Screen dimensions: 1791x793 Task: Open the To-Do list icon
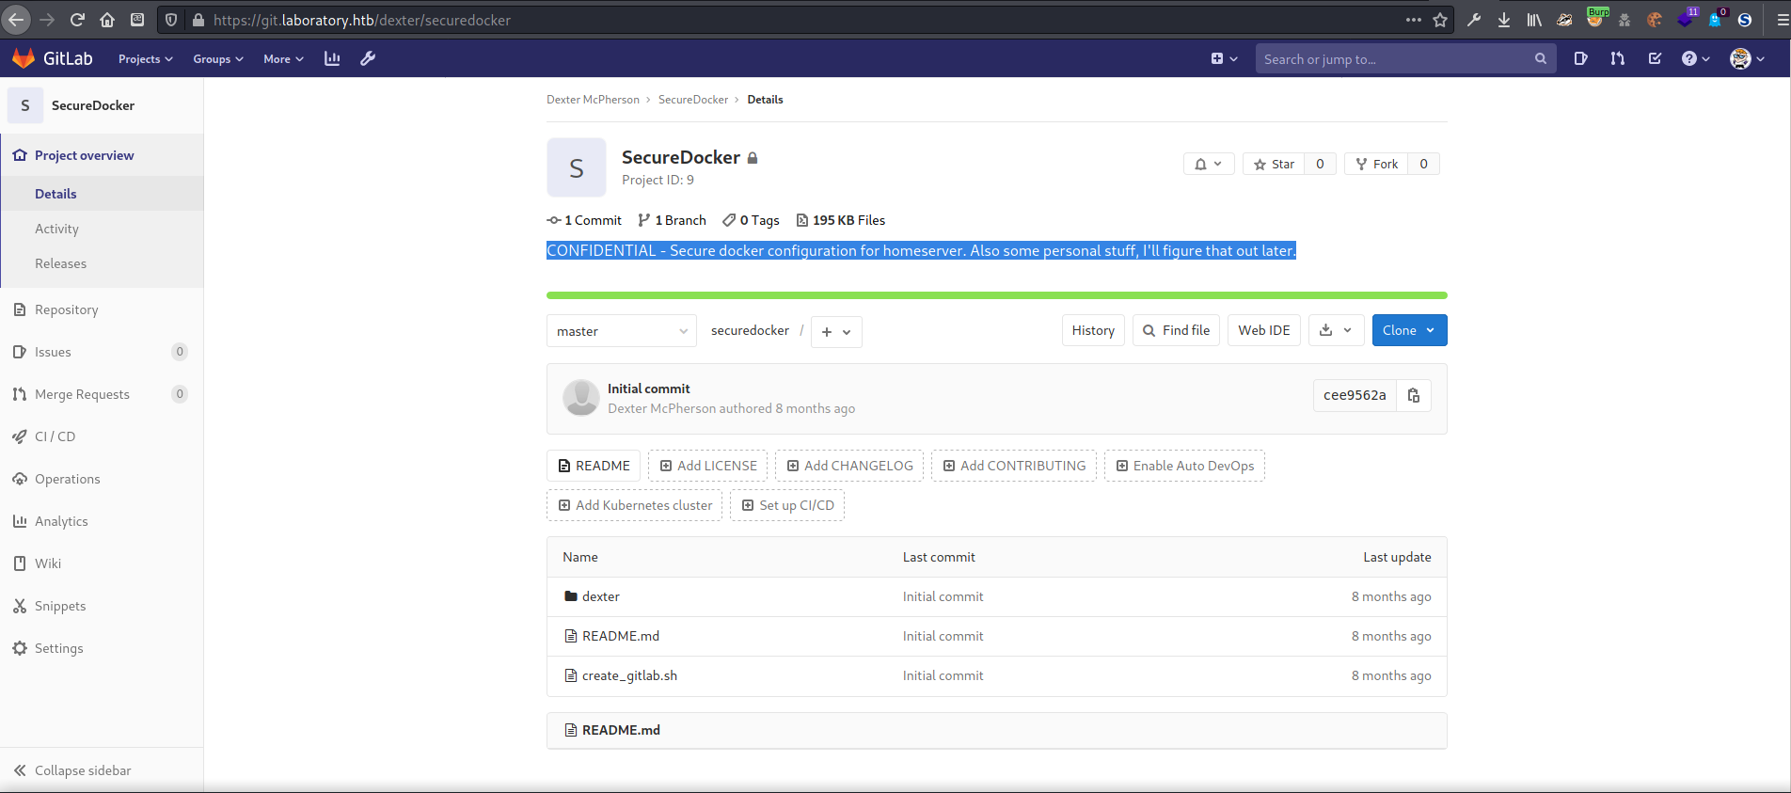click(1655, 59)
